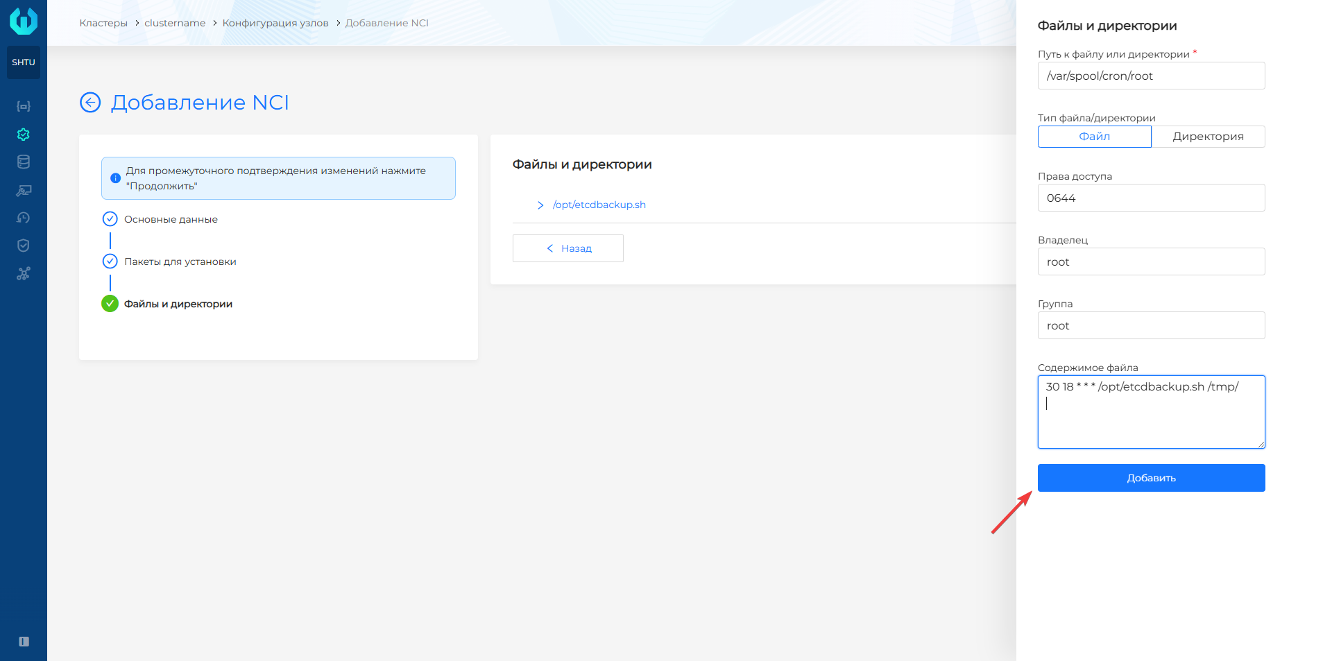1332x661 pixels.
Task: Open the access keys sidebar icon
Action: [24, 190]
